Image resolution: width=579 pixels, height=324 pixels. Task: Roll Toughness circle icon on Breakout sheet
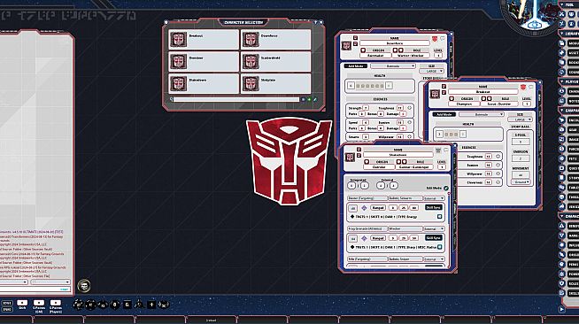tap(498, 157)
